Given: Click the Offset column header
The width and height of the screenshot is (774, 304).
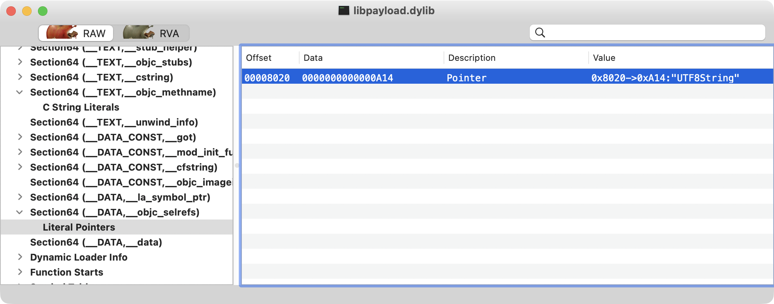Looking at the screenshot, I should (x=259, y=58).
